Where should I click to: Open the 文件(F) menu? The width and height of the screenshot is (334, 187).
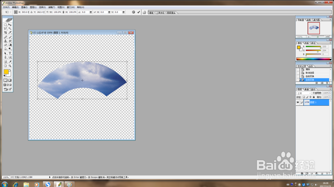(6, 7)
